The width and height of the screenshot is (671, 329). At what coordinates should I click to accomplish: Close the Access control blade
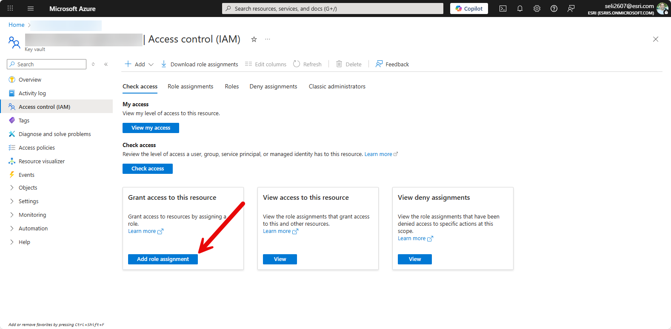[656, 39]
